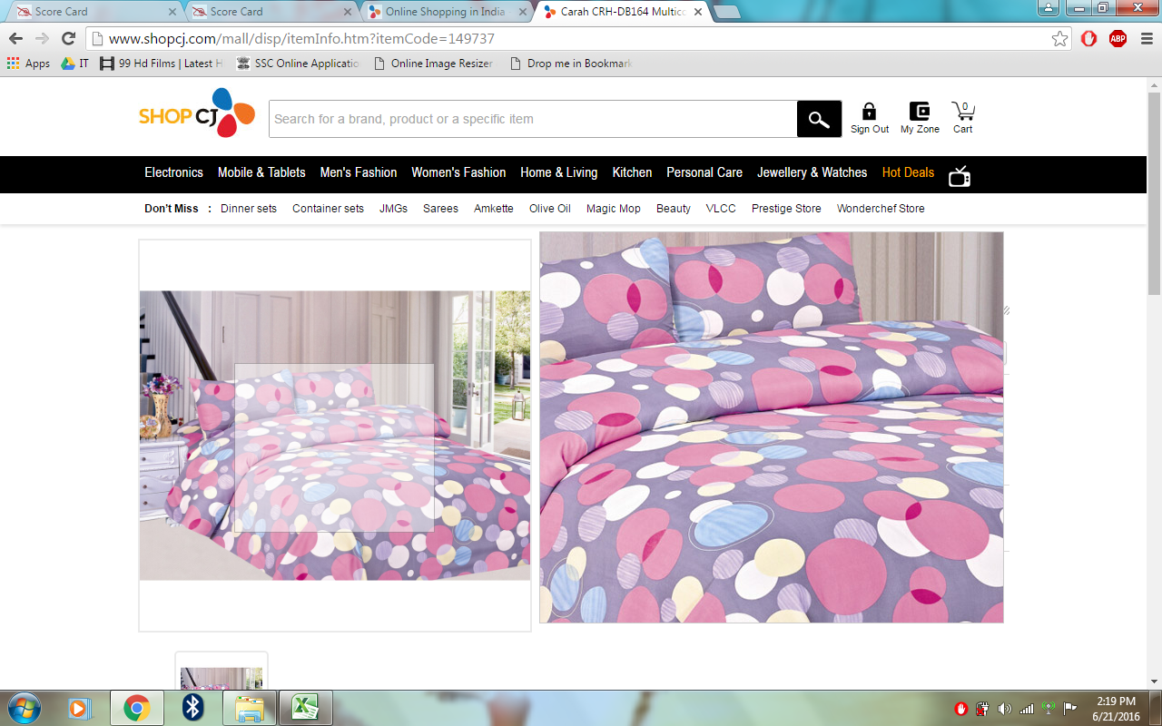Open the Prestige Store link
Viewport: 1162px width, 726px height.
(x=786, y=209)
